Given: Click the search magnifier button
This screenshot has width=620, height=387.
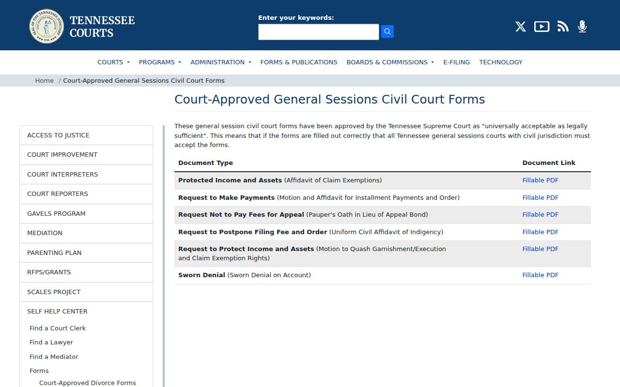Looking at the screenshot, I should 387,31.
